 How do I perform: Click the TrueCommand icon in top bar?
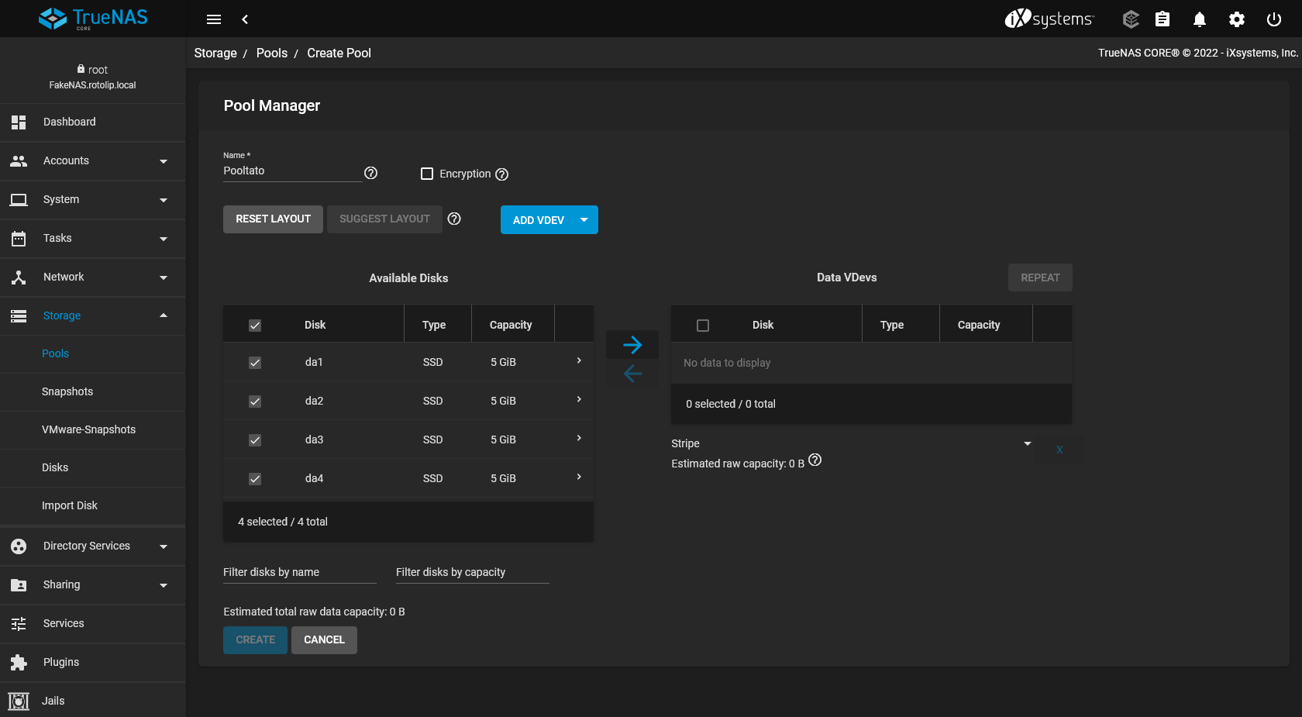click(1131, 19)
